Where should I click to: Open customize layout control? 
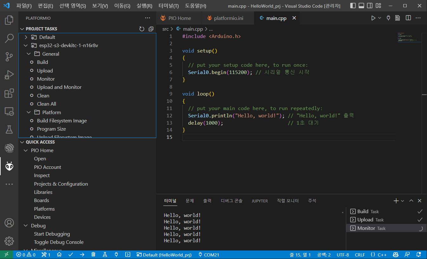pos(378,6)
